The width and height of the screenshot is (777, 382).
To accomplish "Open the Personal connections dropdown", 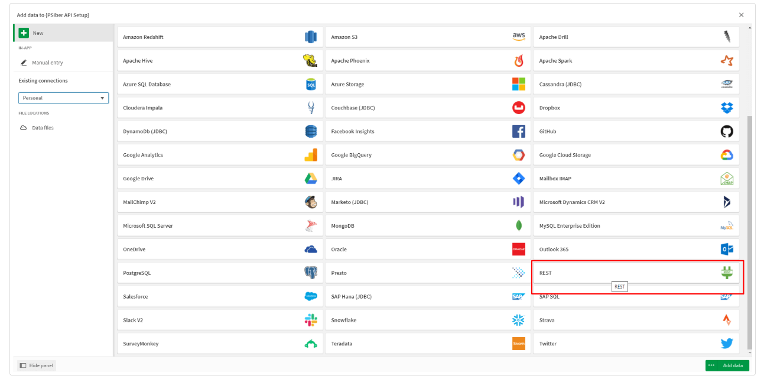I will [x=63, y=98].
